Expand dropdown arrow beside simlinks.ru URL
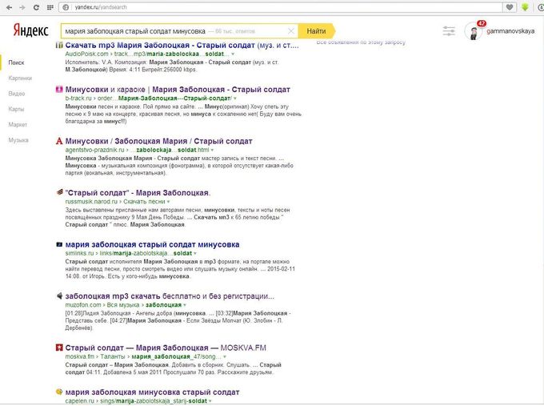Image resolution: width=544 pixels, height=406 pixels. coord(195,254)
